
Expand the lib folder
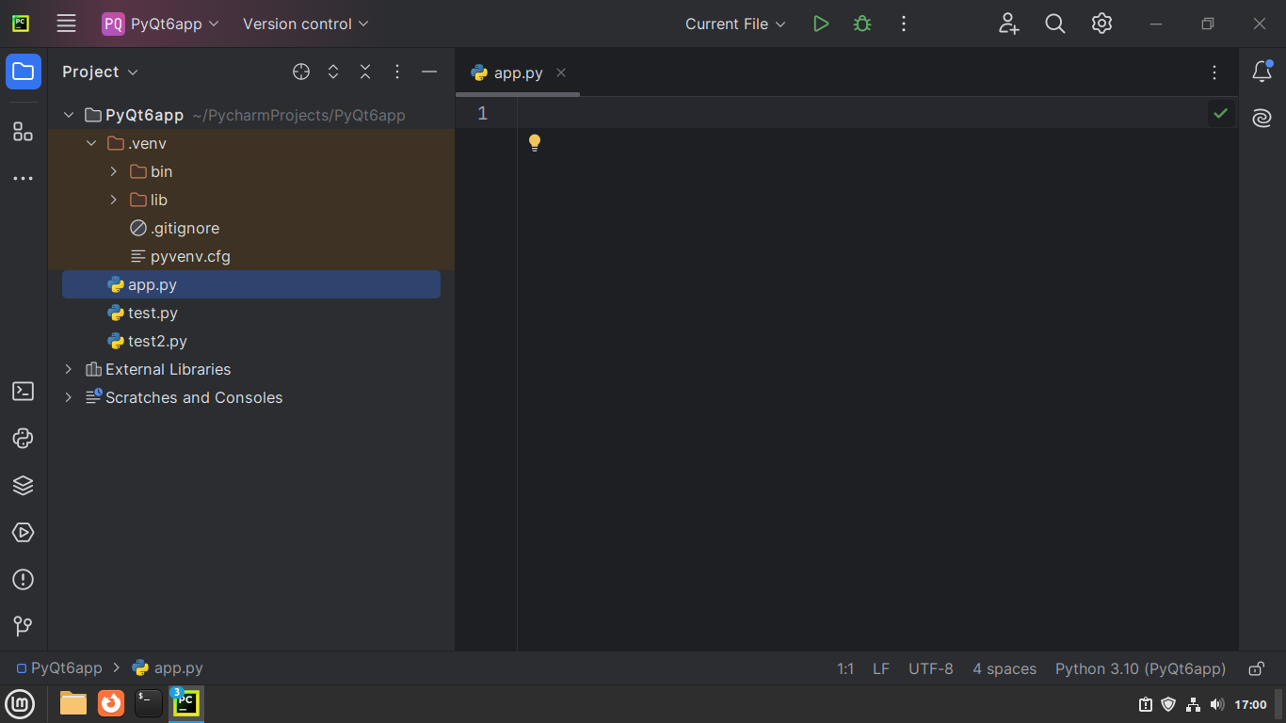click(x=114, y=200)
